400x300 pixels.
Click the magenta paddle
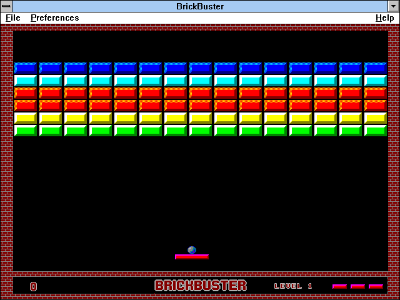point(192,257)
